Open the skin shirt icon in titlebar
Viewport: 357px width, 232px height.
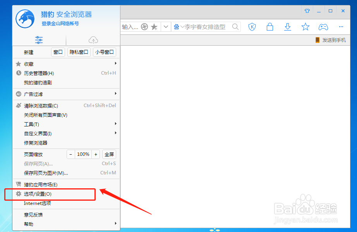(x=307, y=11)
